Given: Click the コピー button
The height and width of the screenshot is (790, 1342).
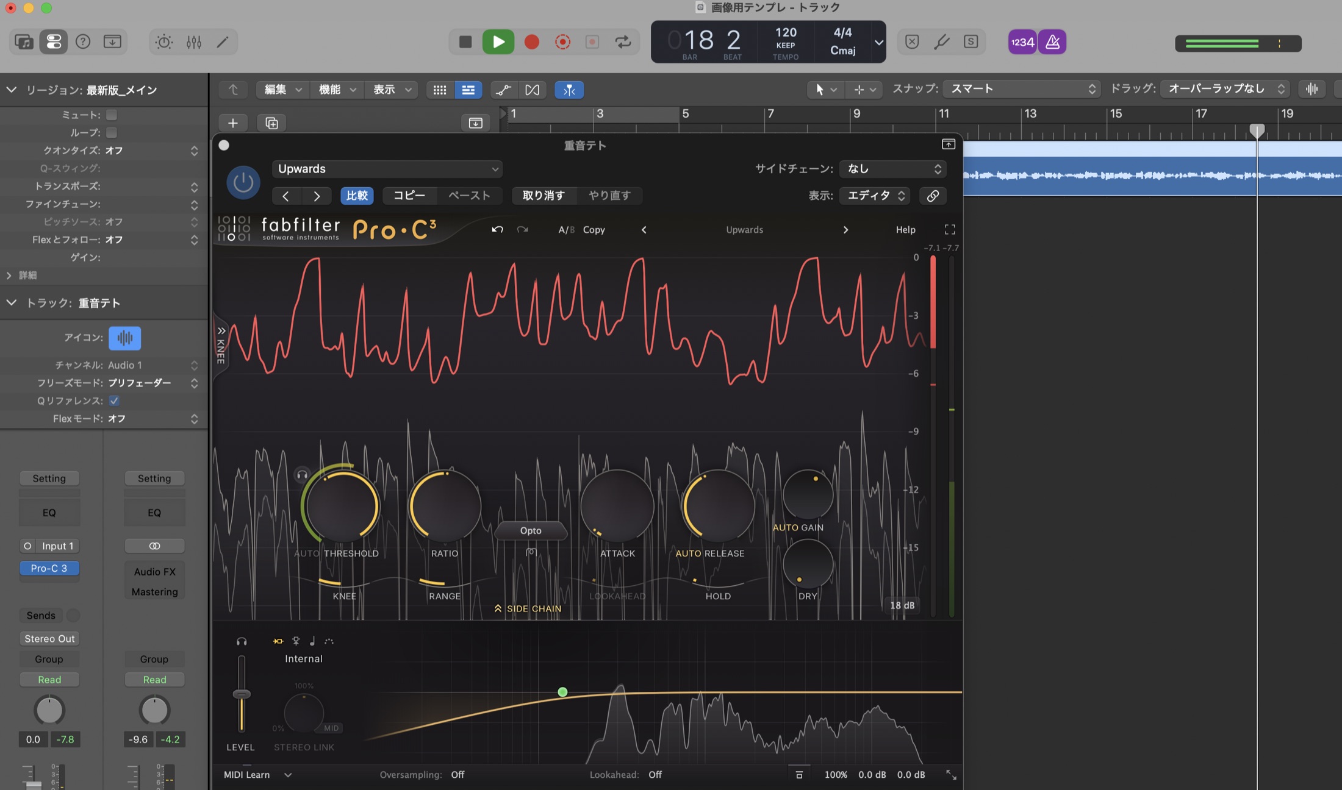Looking at the screenshot, I should [x=409, y=196].
